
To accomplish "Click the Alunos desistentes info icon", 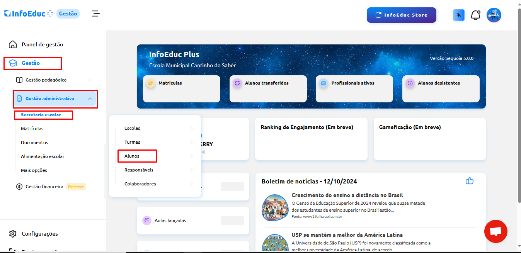I will click(x=410, y=83).
